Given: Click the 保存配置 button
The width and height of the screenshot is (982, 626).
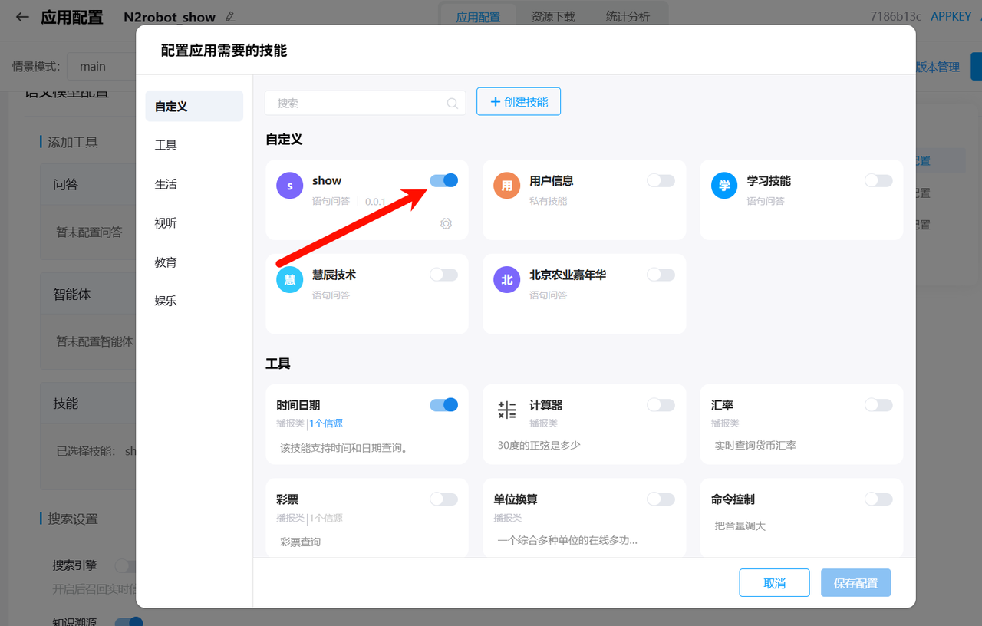Looking at the screenshot, I should (855, 583).
